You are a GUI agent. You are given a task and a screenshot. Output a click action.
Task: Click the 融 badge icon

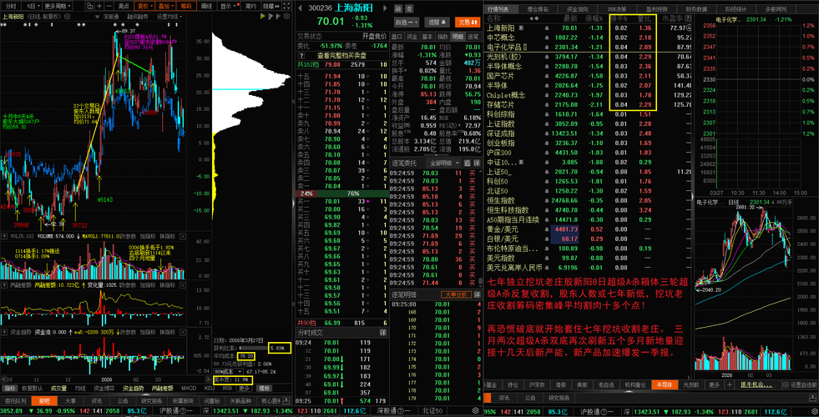(x=398, y=8)
